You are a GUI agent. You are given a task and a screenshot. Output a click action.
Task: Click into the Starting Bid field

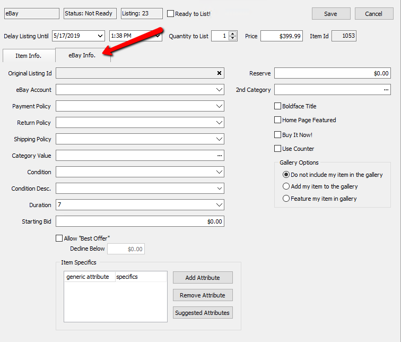(x=140, y=221)
